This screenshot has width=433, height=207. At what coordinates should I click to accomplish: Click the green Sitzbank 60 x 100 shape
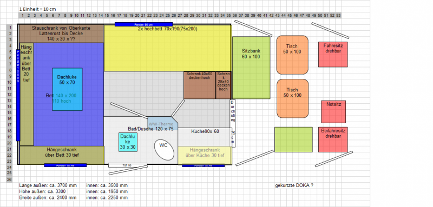tap(251, 68)
